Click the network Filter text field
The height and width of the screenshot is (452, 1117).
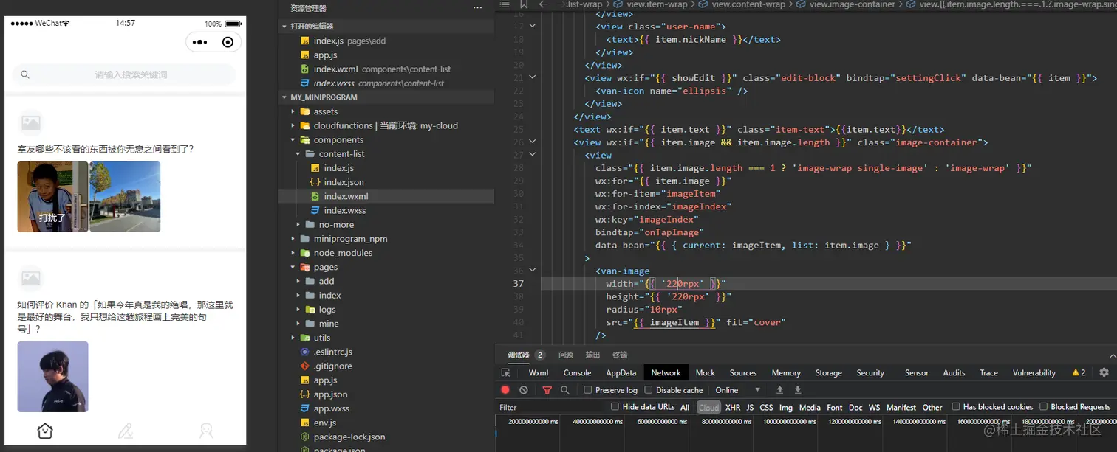551,407
